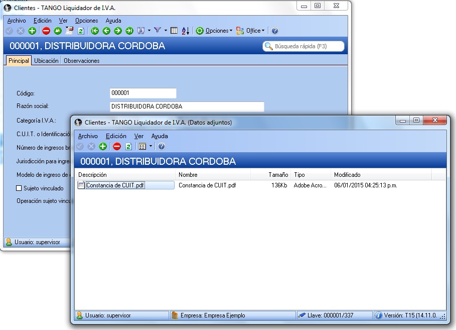
Task: Click the 06/01/2015 modified date cell
Action: click(366, 185)
